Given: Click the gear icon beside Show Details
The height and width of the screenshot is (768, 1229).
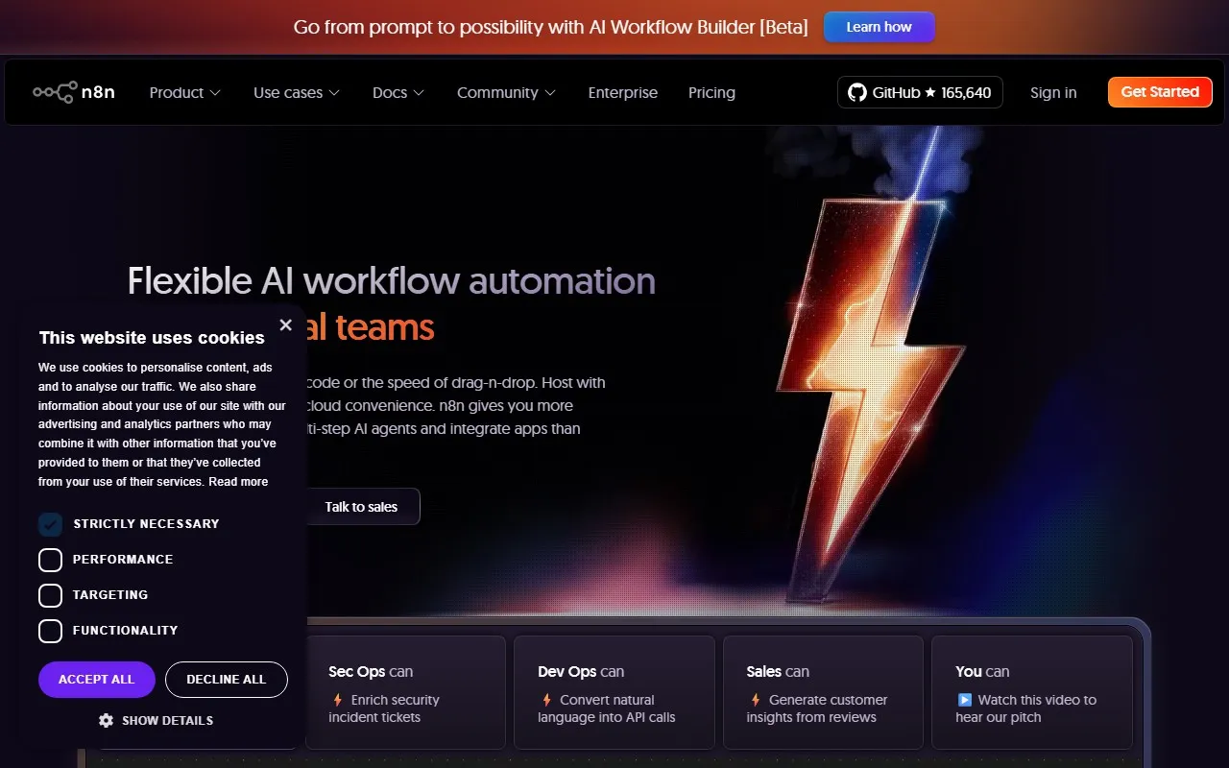Looking at the screenshot, I should click(107, 720).
